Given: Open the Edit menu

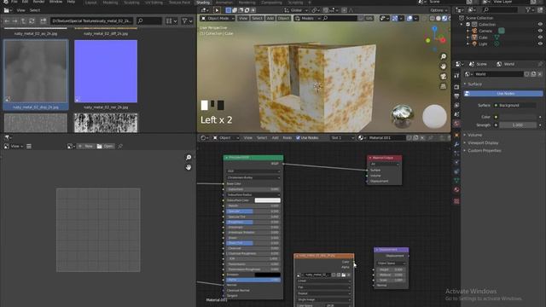Looking at the screenshot, I should point(25,2).
